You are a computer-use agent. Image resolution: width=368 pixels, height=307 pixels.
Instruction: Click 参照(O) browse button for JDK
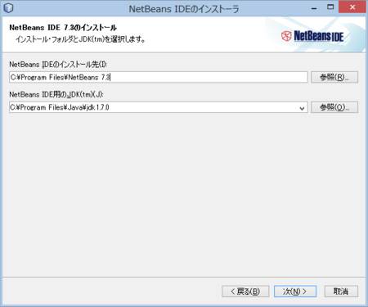tap(334, 107)
